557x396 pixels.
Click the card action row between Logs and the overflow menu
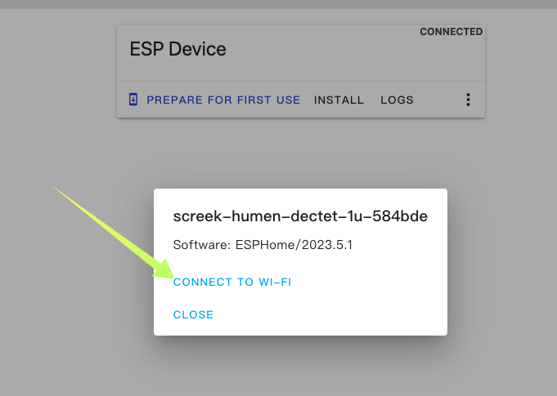(438, 100)
